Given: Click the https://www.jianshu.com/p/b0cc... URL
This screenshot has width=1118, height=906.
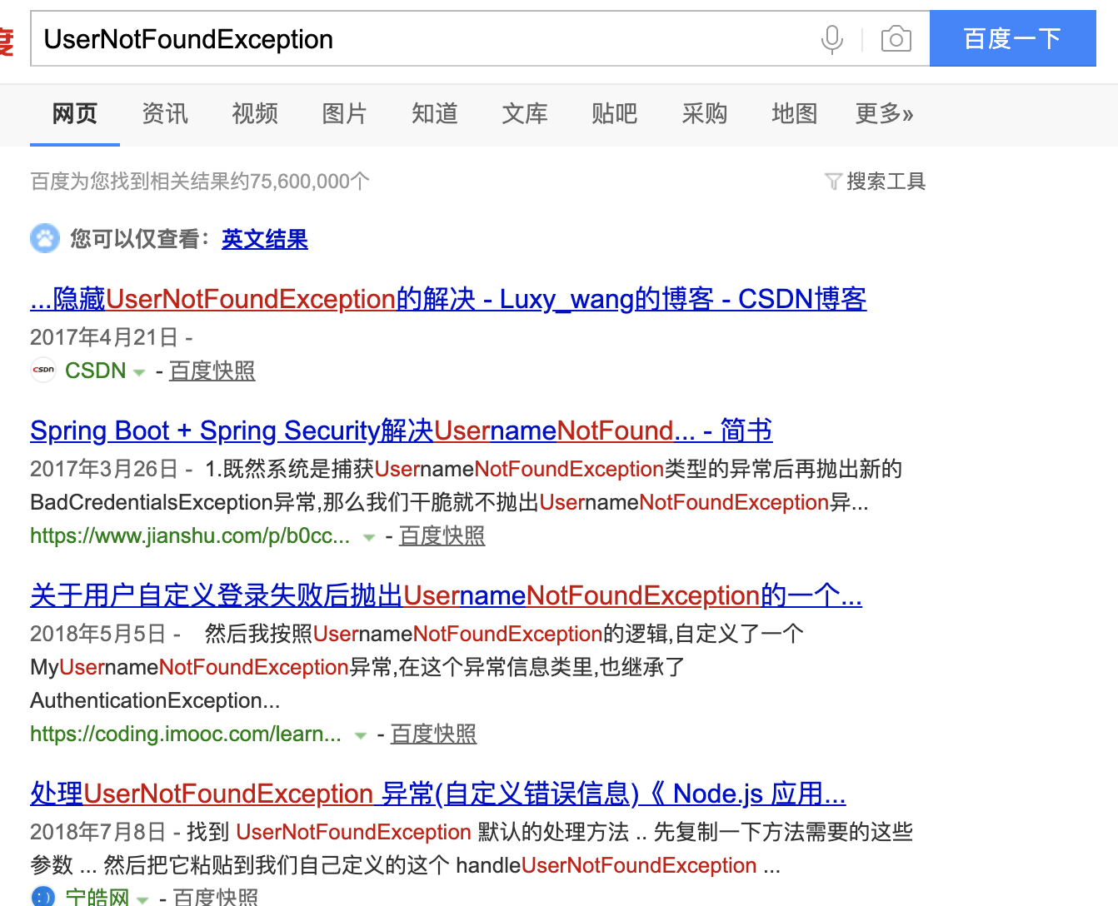Looking at the screenshot, I should (x=190, y=535).
